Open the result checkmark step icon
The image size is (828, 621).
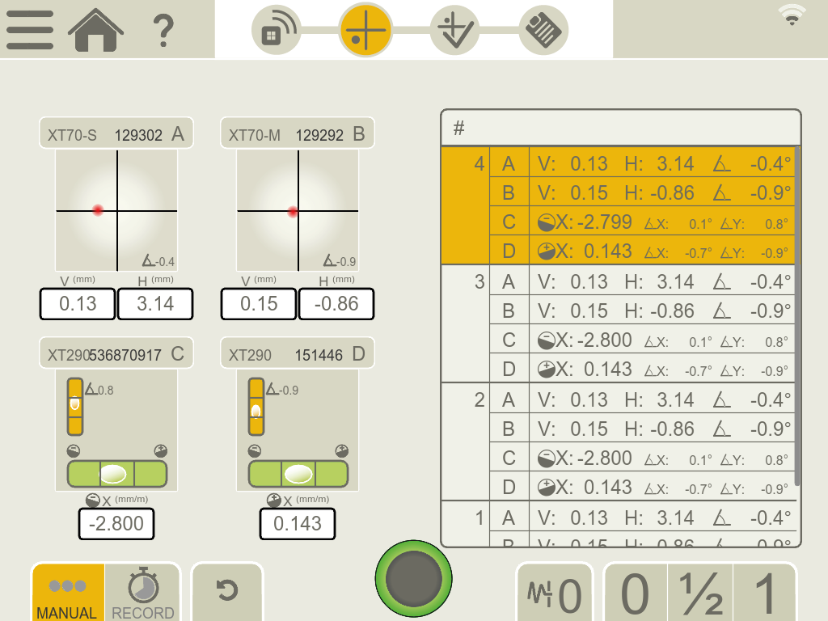454,31
